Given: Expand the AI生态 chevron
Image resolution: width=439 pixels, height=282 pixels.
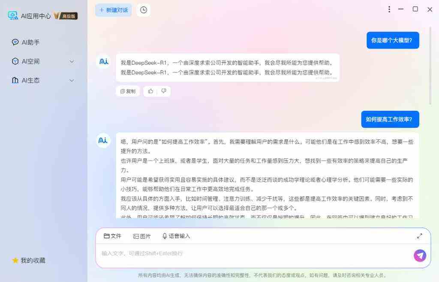Looking at the screenshot, I should pyautogui.click(x=72, y=80).
